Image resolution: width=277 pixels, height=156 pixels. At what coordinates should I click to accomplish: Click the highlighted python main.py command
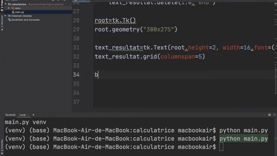click(x=244, y=139)
